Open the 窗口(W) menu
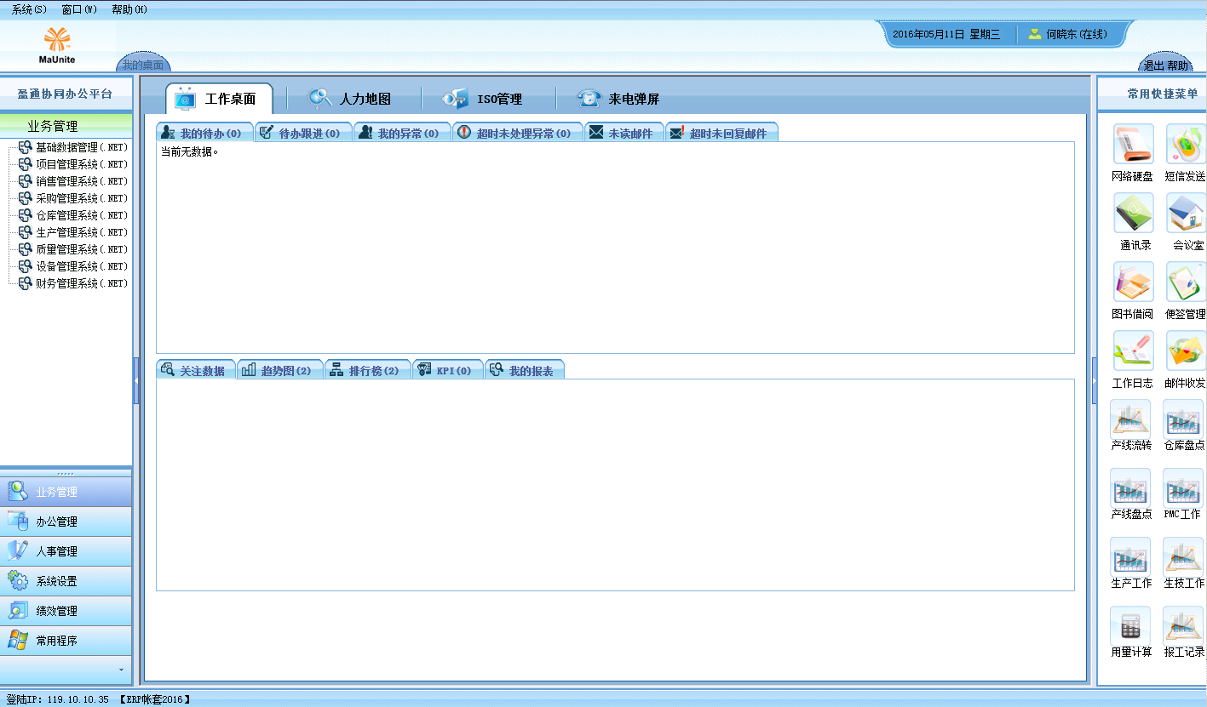Image resolution: width=1207 pixels, height=707 pixels. tap(79, 9)
